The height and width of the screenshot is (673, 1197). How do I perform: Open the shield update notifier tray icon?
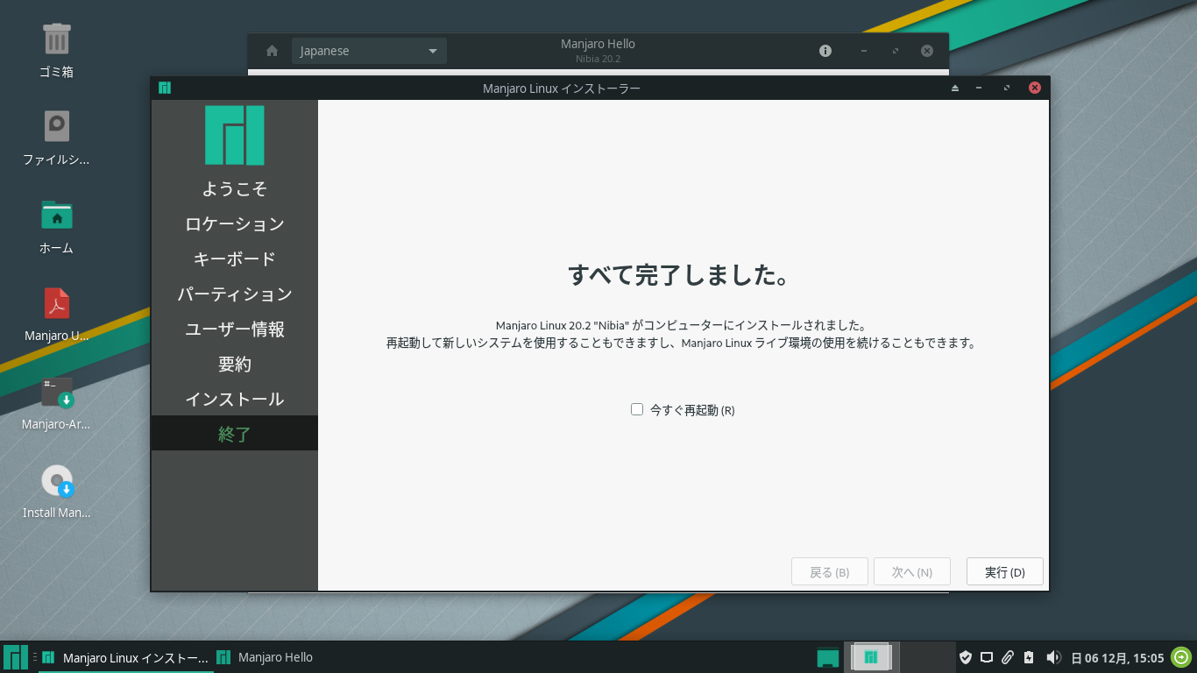pos(966,657)
